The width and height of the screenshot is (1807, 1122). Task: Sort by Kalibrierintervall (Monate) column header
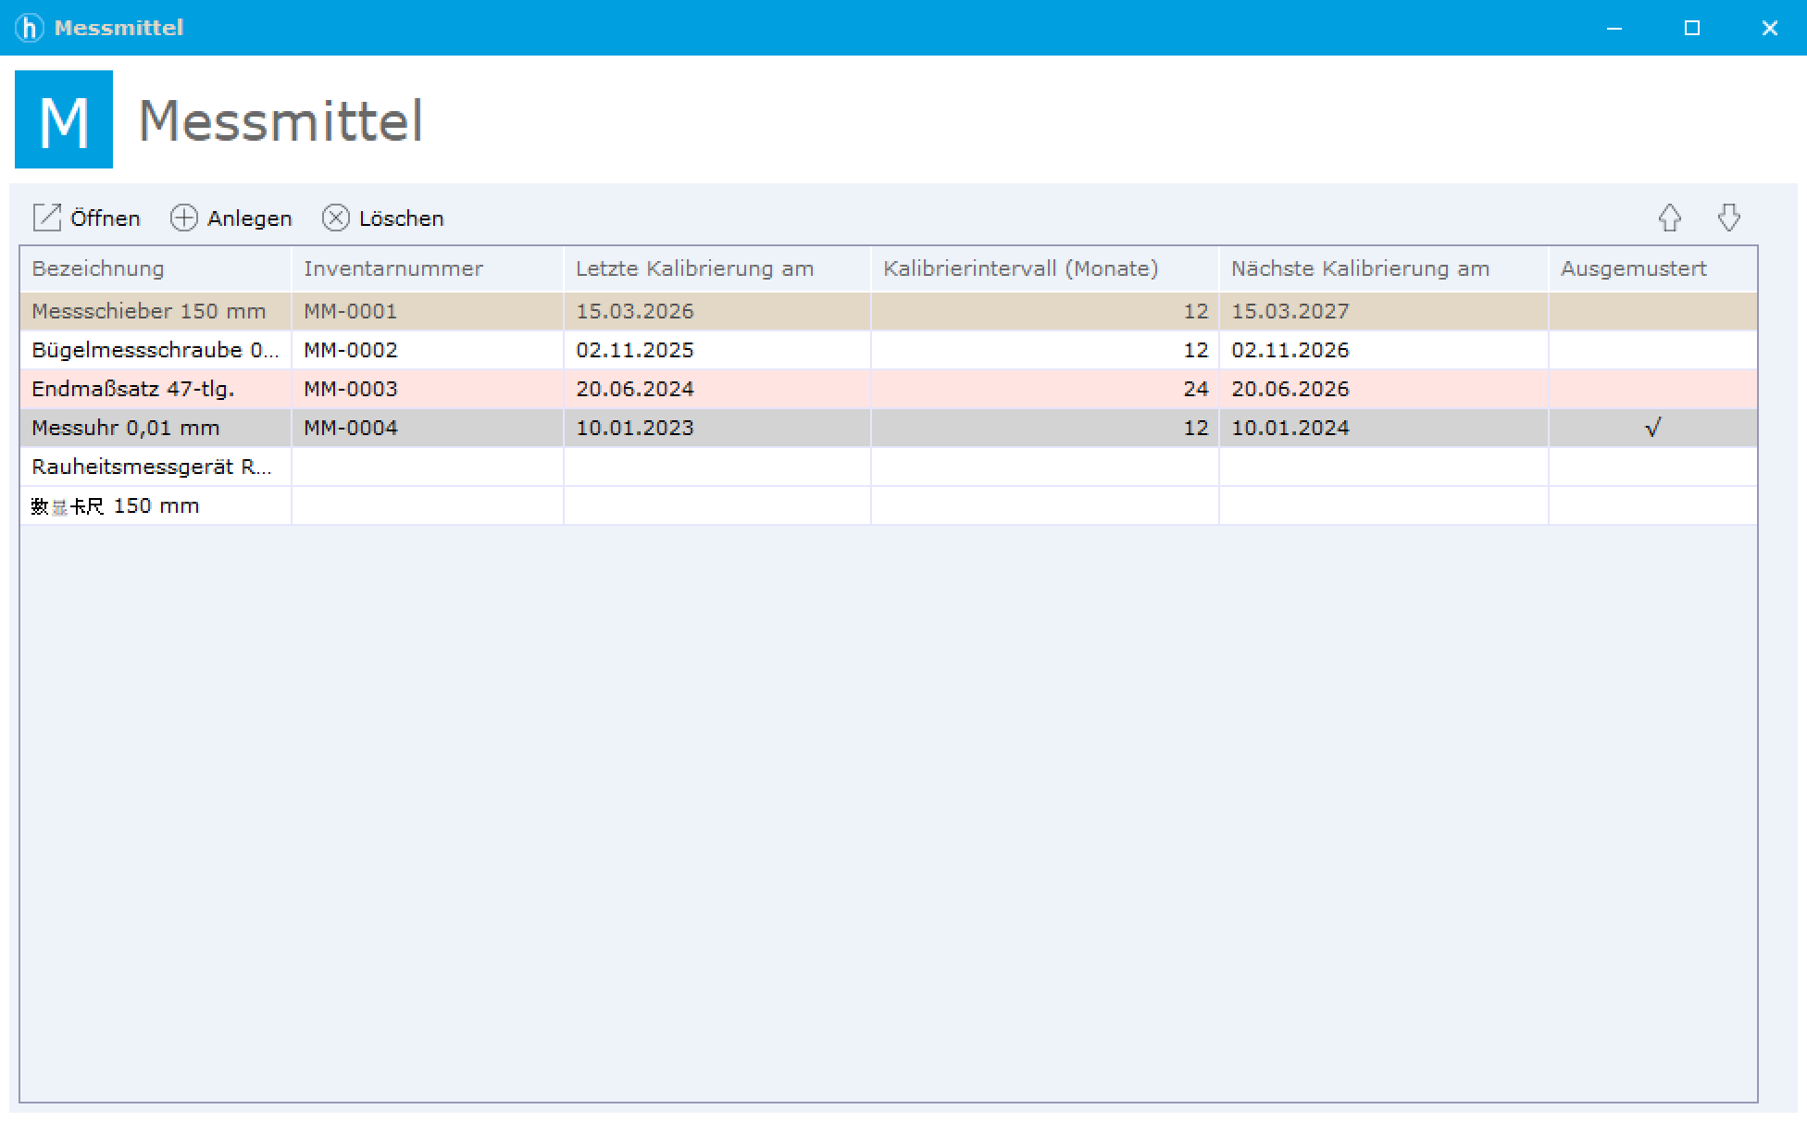tap(1045, 268)
